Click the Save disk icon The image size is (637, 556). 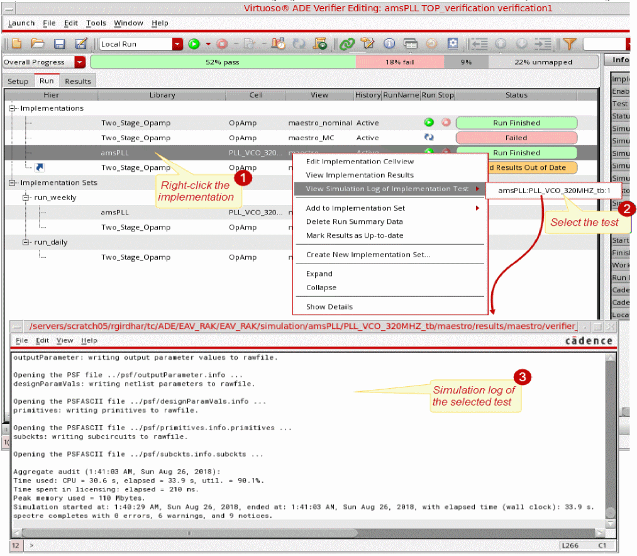(59, 44)
